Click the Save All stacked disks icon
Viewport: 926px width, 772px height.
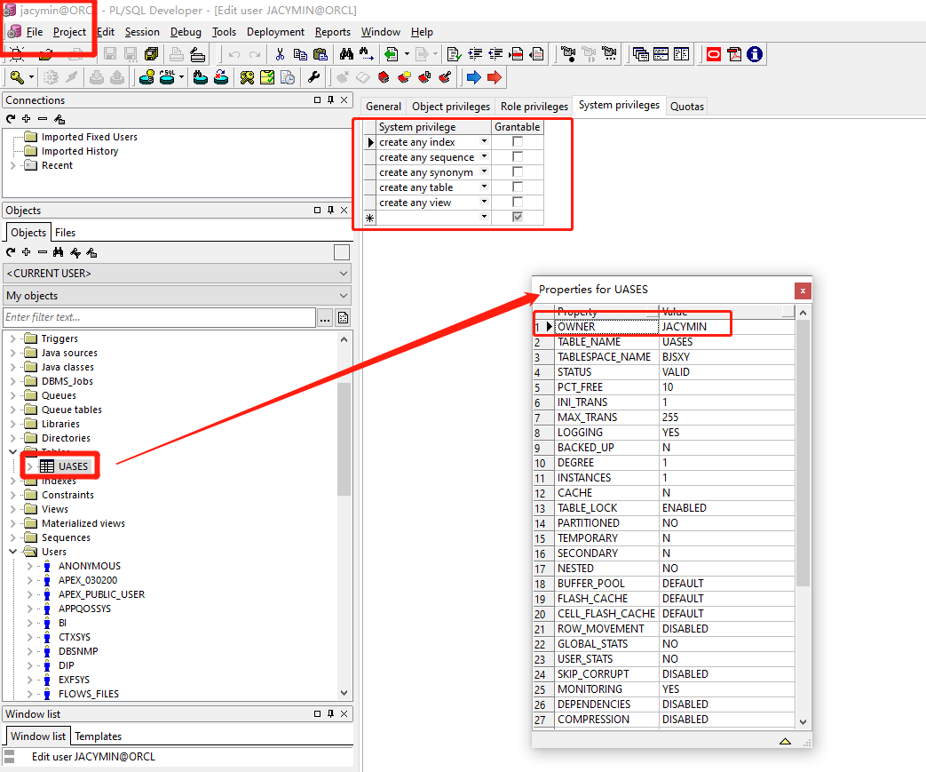151,54
